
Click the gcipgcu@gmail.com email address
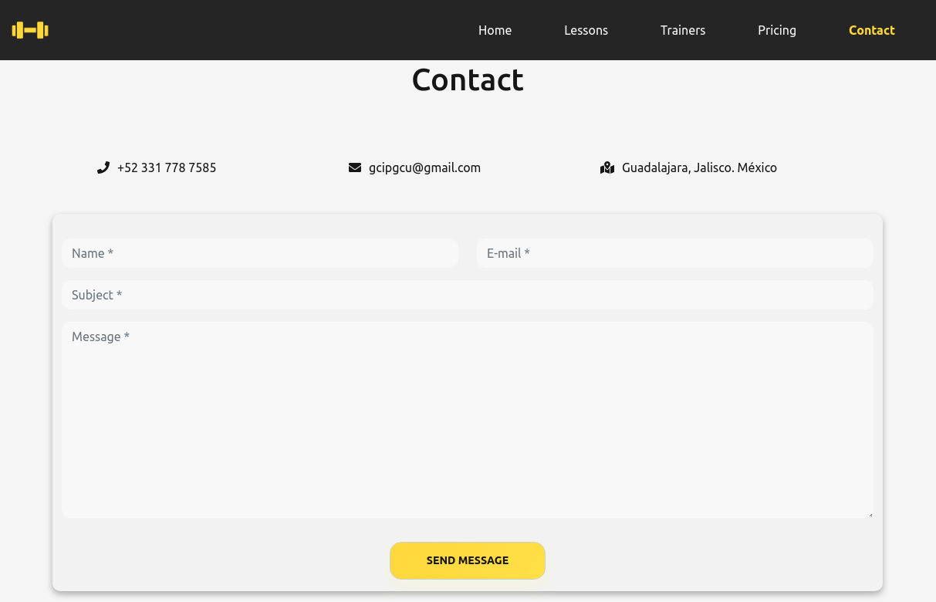click(424, 167)
